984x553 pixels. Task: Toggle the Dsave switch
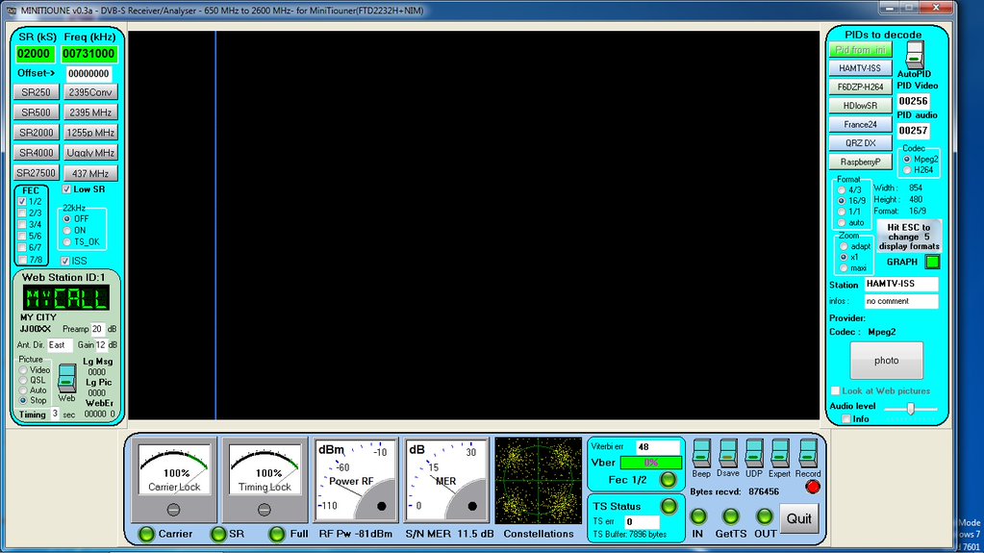pos(728,453)
